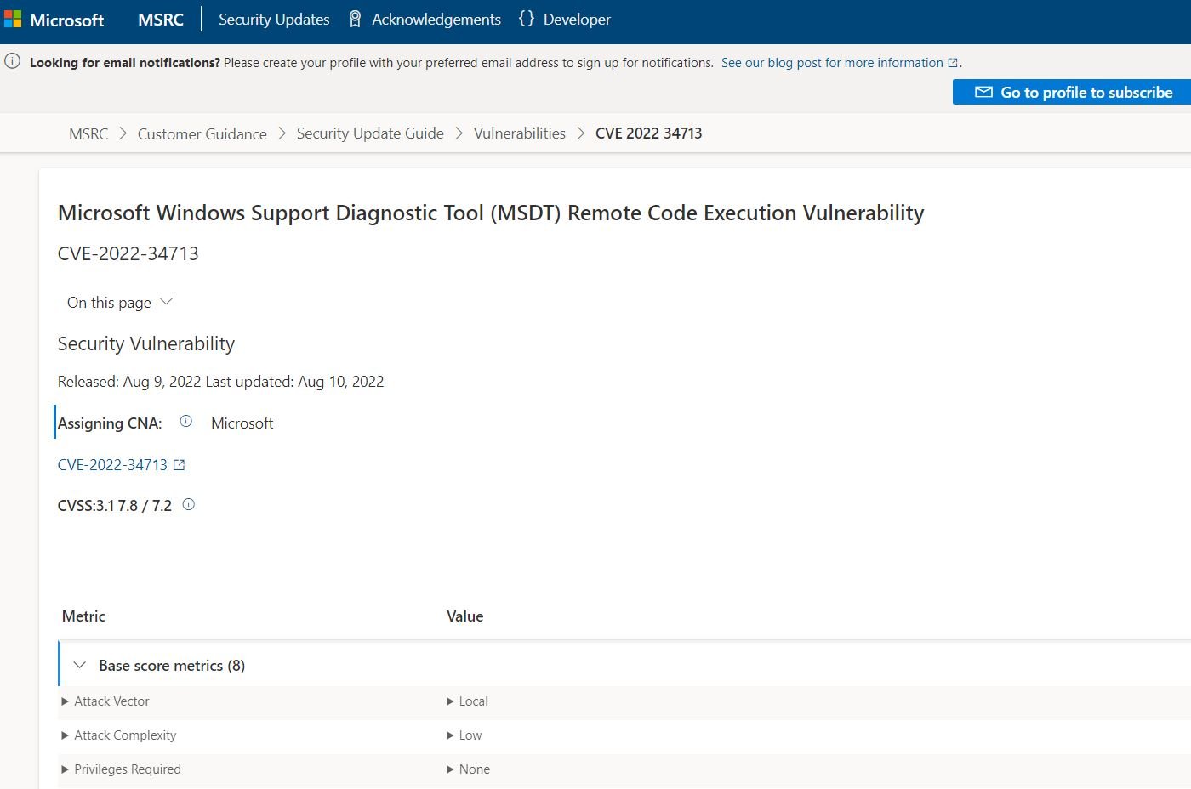
Task: Go to Security Update Guide breadcrumb
Action: click(370, 133)
